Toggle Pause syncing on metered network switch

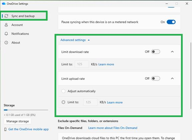171,22
